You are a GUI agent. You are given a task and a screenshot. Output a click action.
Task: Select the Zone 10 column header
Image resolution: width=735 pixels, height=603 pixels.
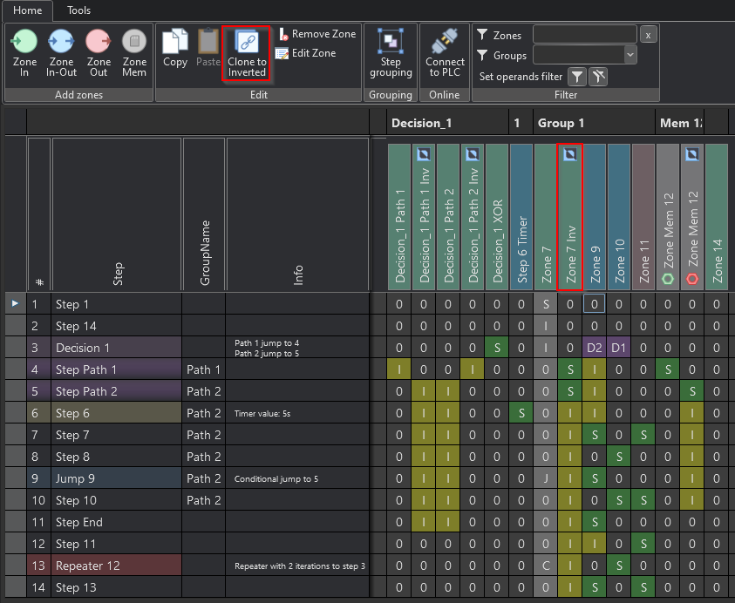[619, 217]
